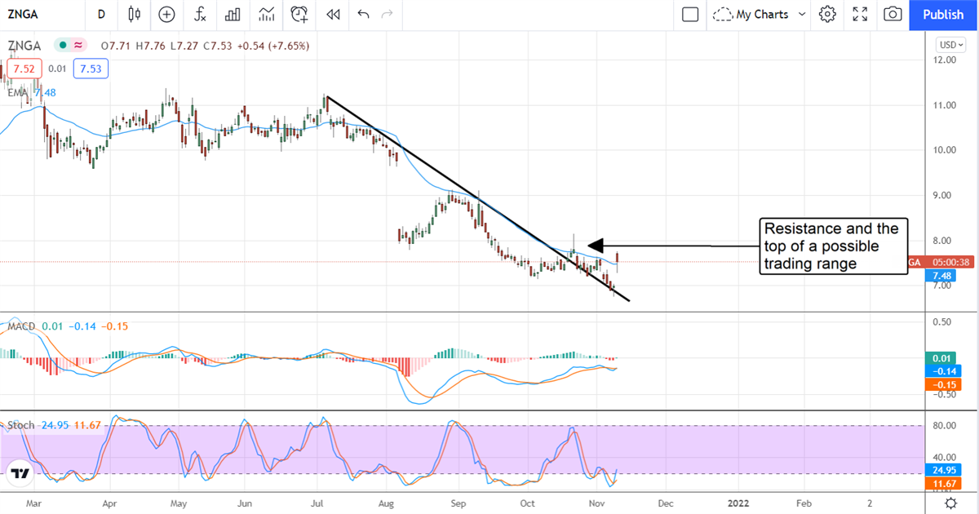The width and height of the screenshot is (979, 514).
Task: Open the fx indicators menu
Action: pyautogui.click(x=200, y=15)
